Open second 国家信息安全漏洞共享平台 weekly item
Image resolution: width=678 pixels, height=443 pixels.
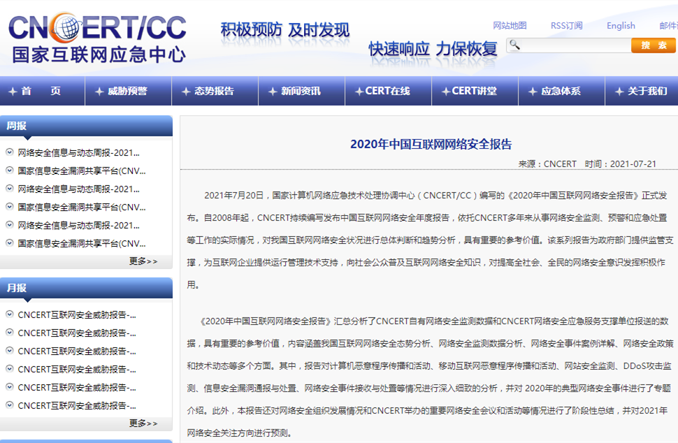pos(82,207)
